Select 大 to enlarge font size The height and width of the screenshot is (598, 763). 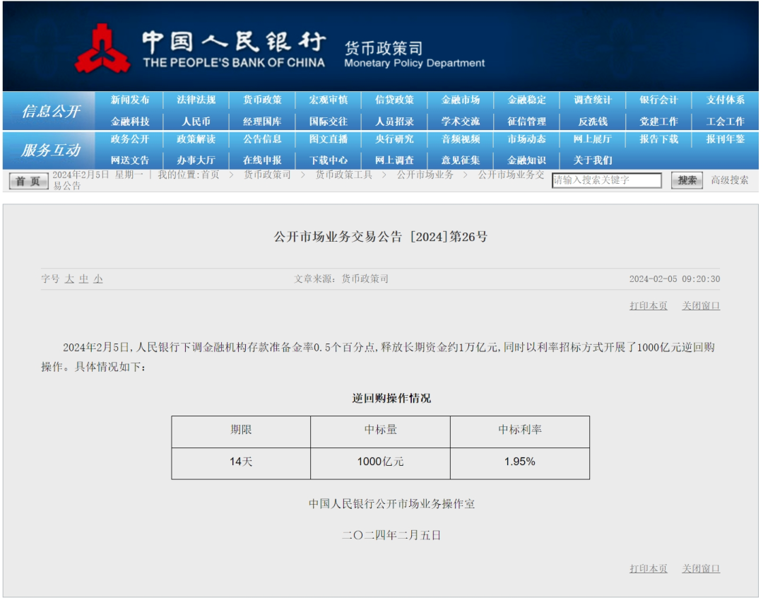point(70,278)
